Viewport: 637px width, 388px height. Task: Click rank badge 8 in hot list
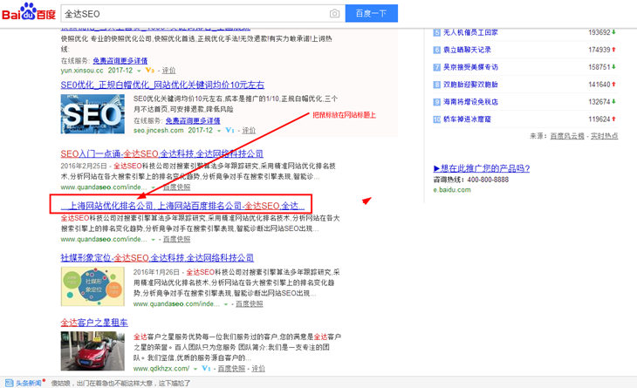(436, 85)
